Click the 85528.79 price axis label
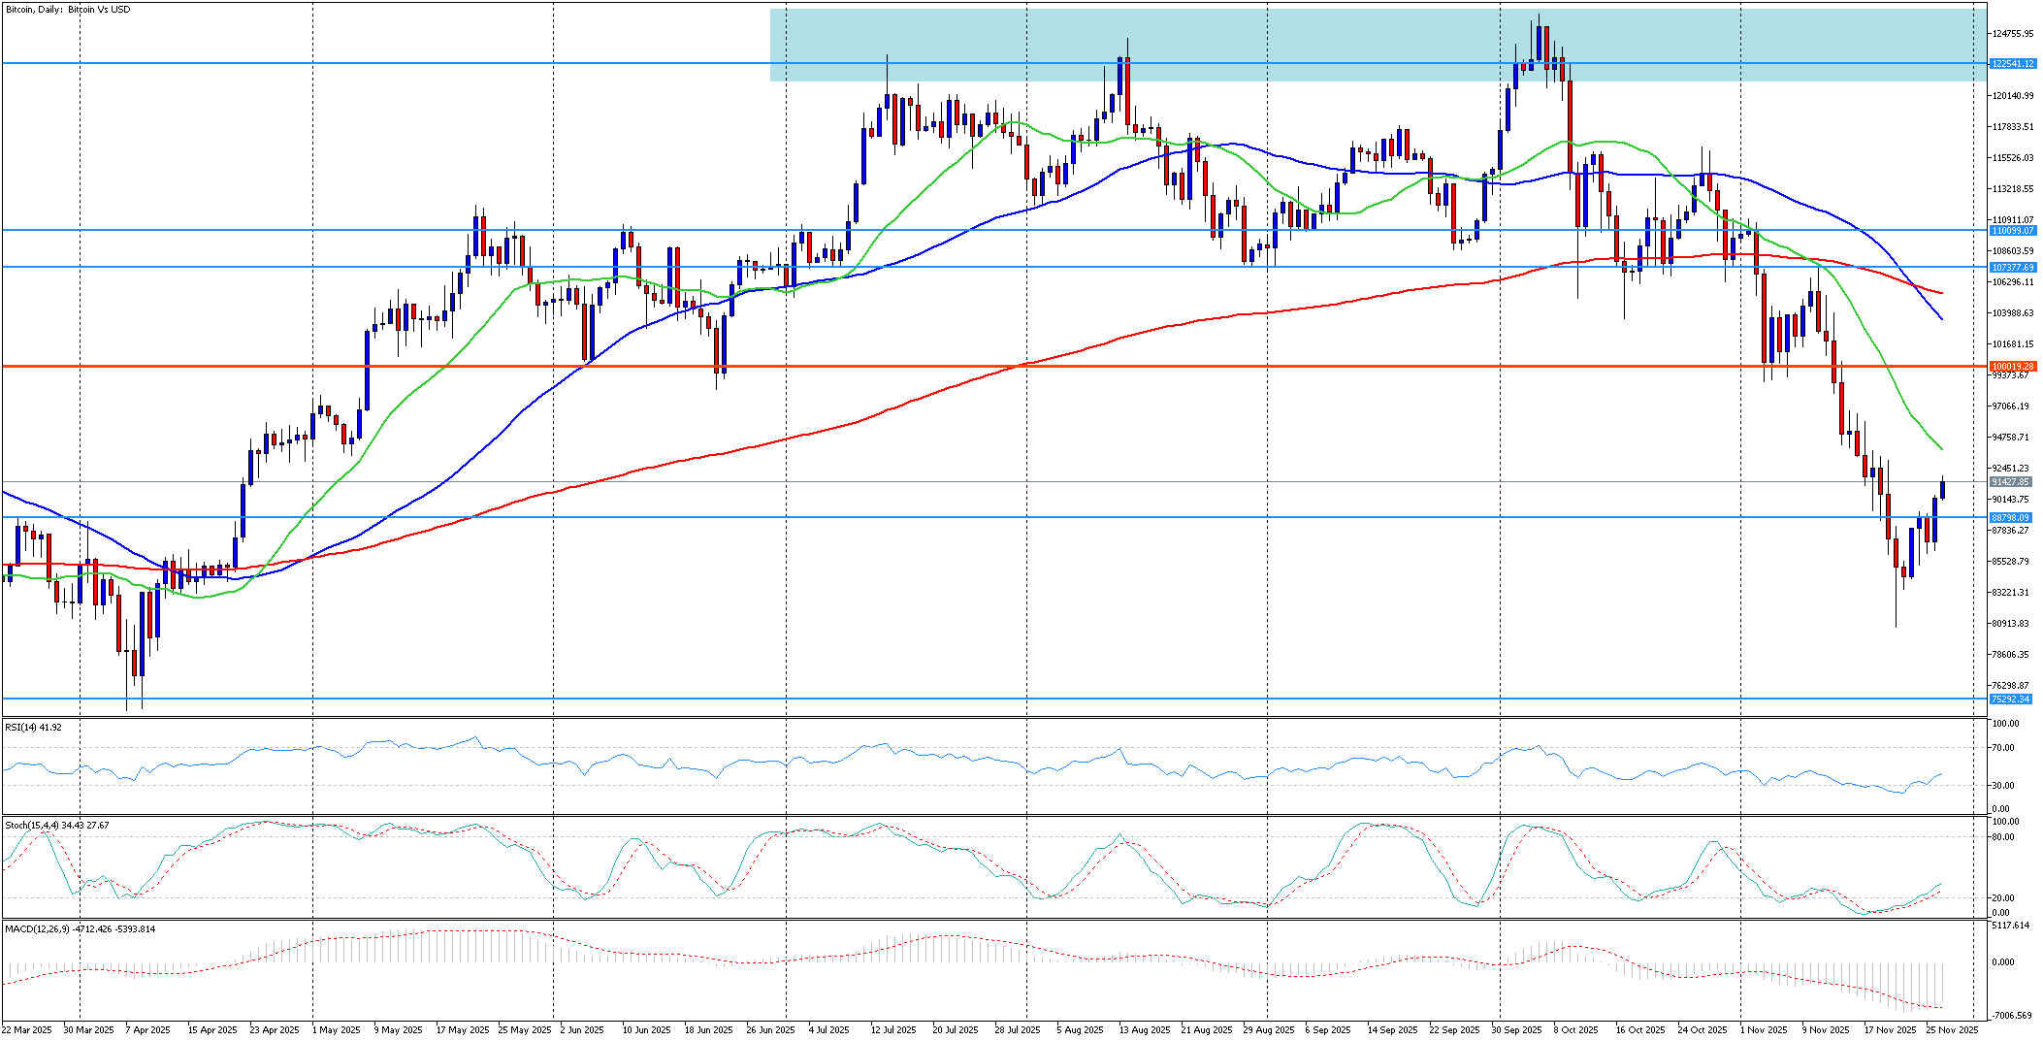The image size is (2043, 1041). pyautogui.click(x=2012, y=561)
